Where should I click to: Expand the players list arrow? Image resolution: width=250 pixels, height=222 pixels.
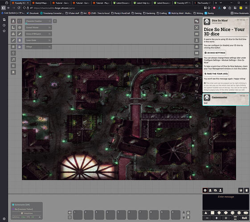pyautogui.click(x=40, y=217)
